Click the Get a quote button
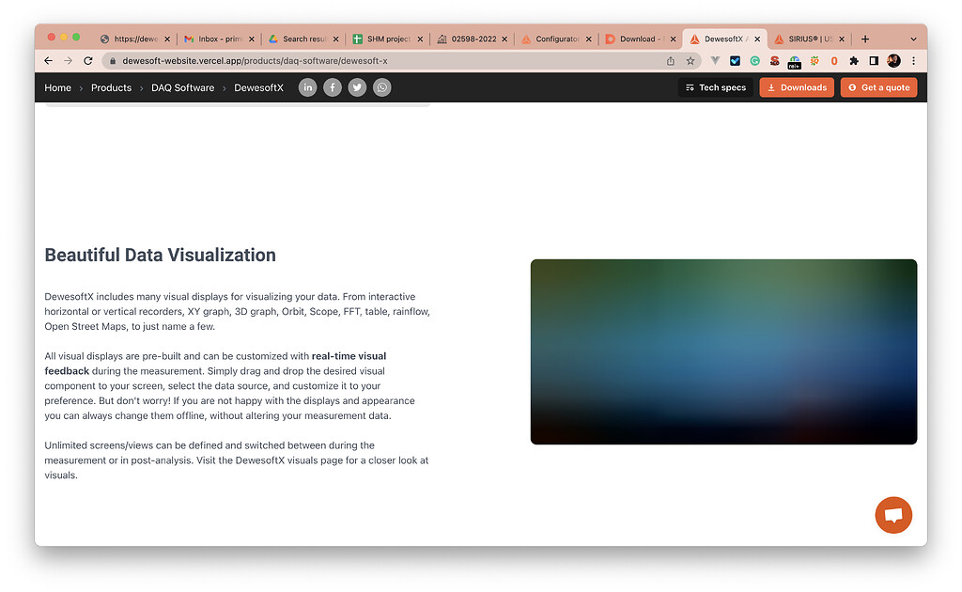The height and width of the screenshot is (592, 962). (878, 86)
